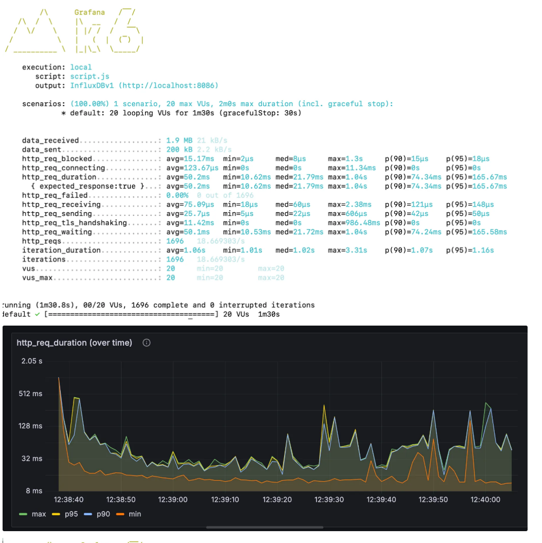Click http_req_waiting p(90)=74.24ms value
Screen dimensions: 542x543
coord(413,232)
